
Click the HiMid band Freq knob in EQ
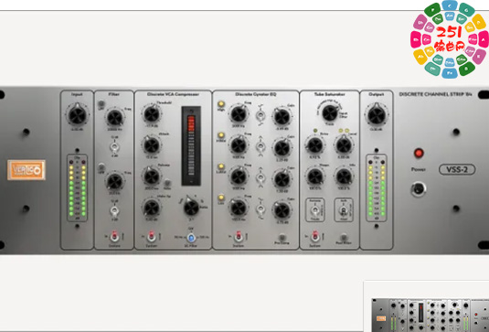[x=239, y=145]
